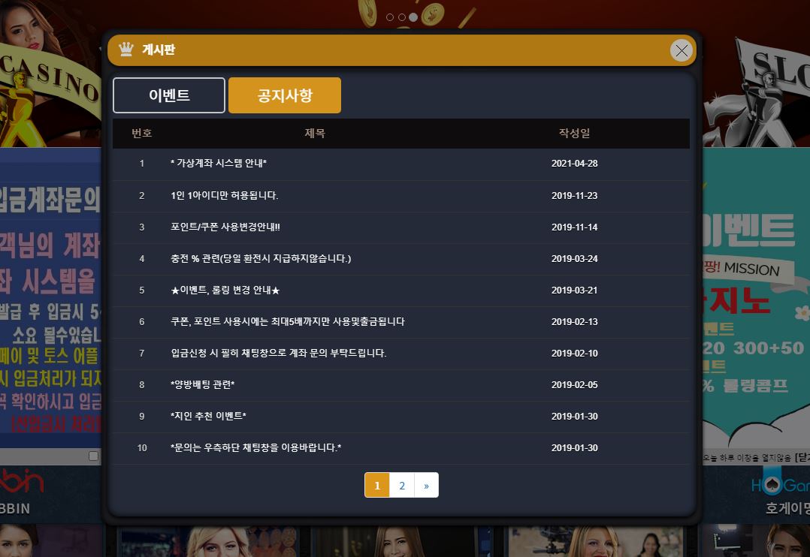Open page 2 of the notice list

coord(402,485)
